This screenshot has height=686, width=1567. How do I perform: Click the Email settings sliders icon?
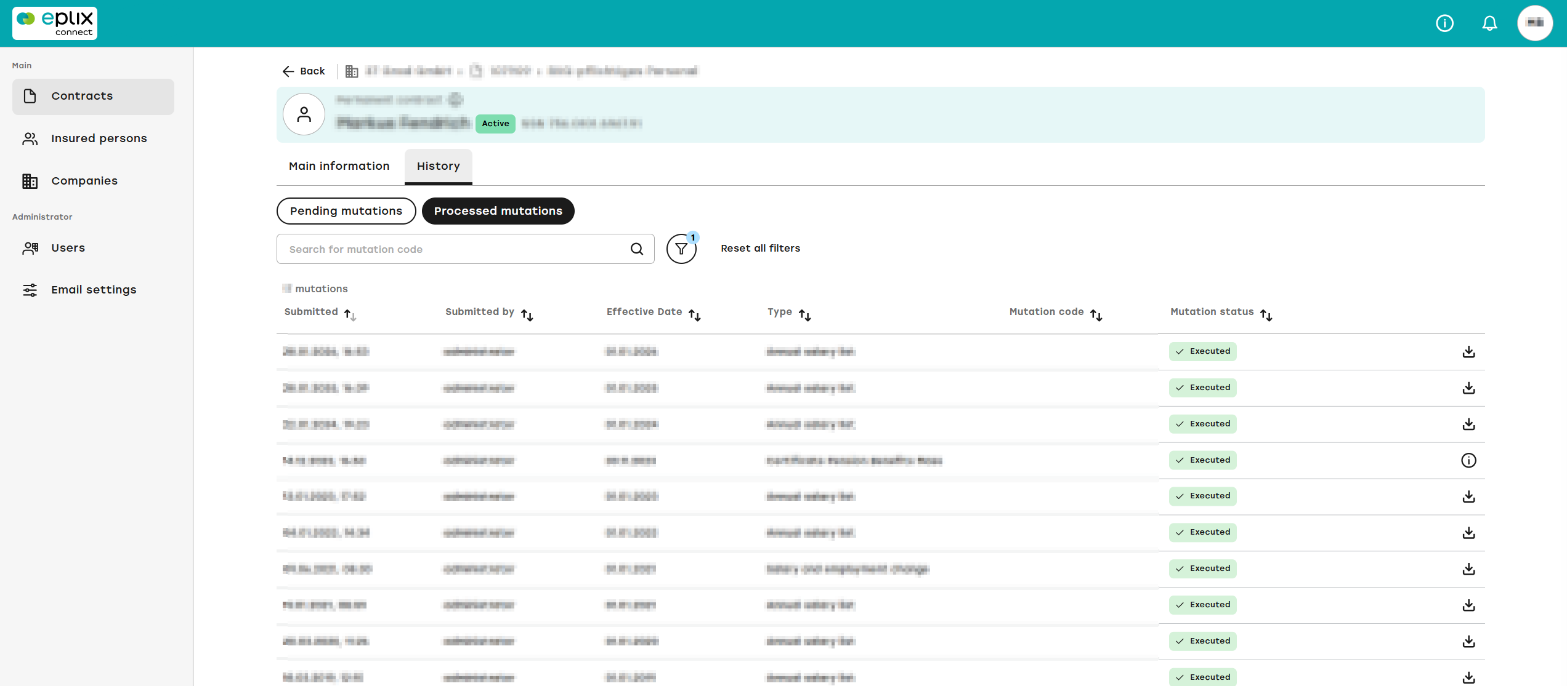coord(30,290)
